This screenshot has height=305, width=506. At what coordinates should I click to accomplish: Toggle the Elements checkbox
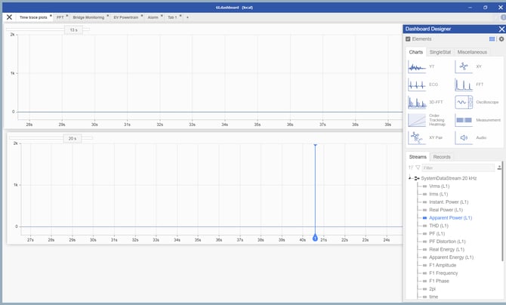tap(409, 39)
